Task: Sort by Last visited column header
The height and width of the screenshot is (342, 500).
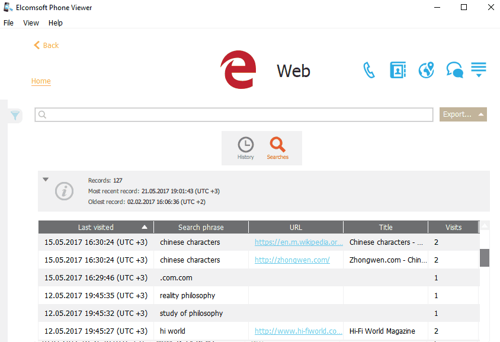Action: (x=96, y=227)
